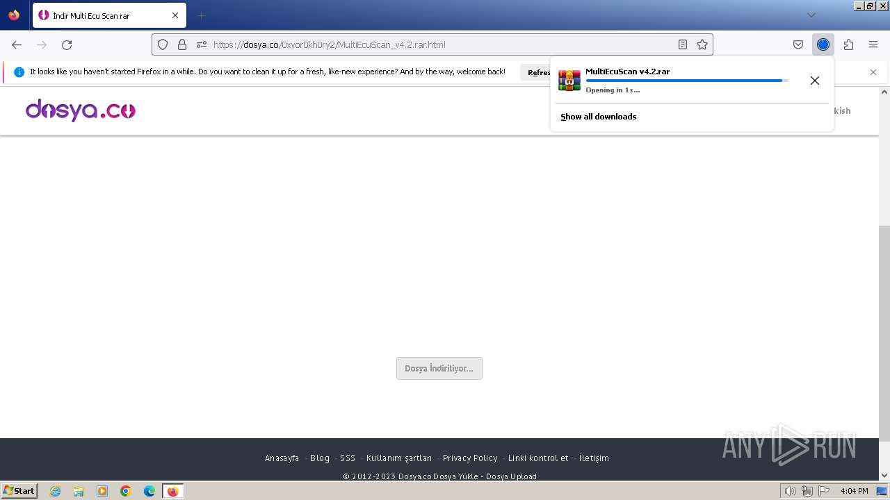This screenshot has width=890, height=500.
Task: Go back to the previous page
Action: (17, 44)
